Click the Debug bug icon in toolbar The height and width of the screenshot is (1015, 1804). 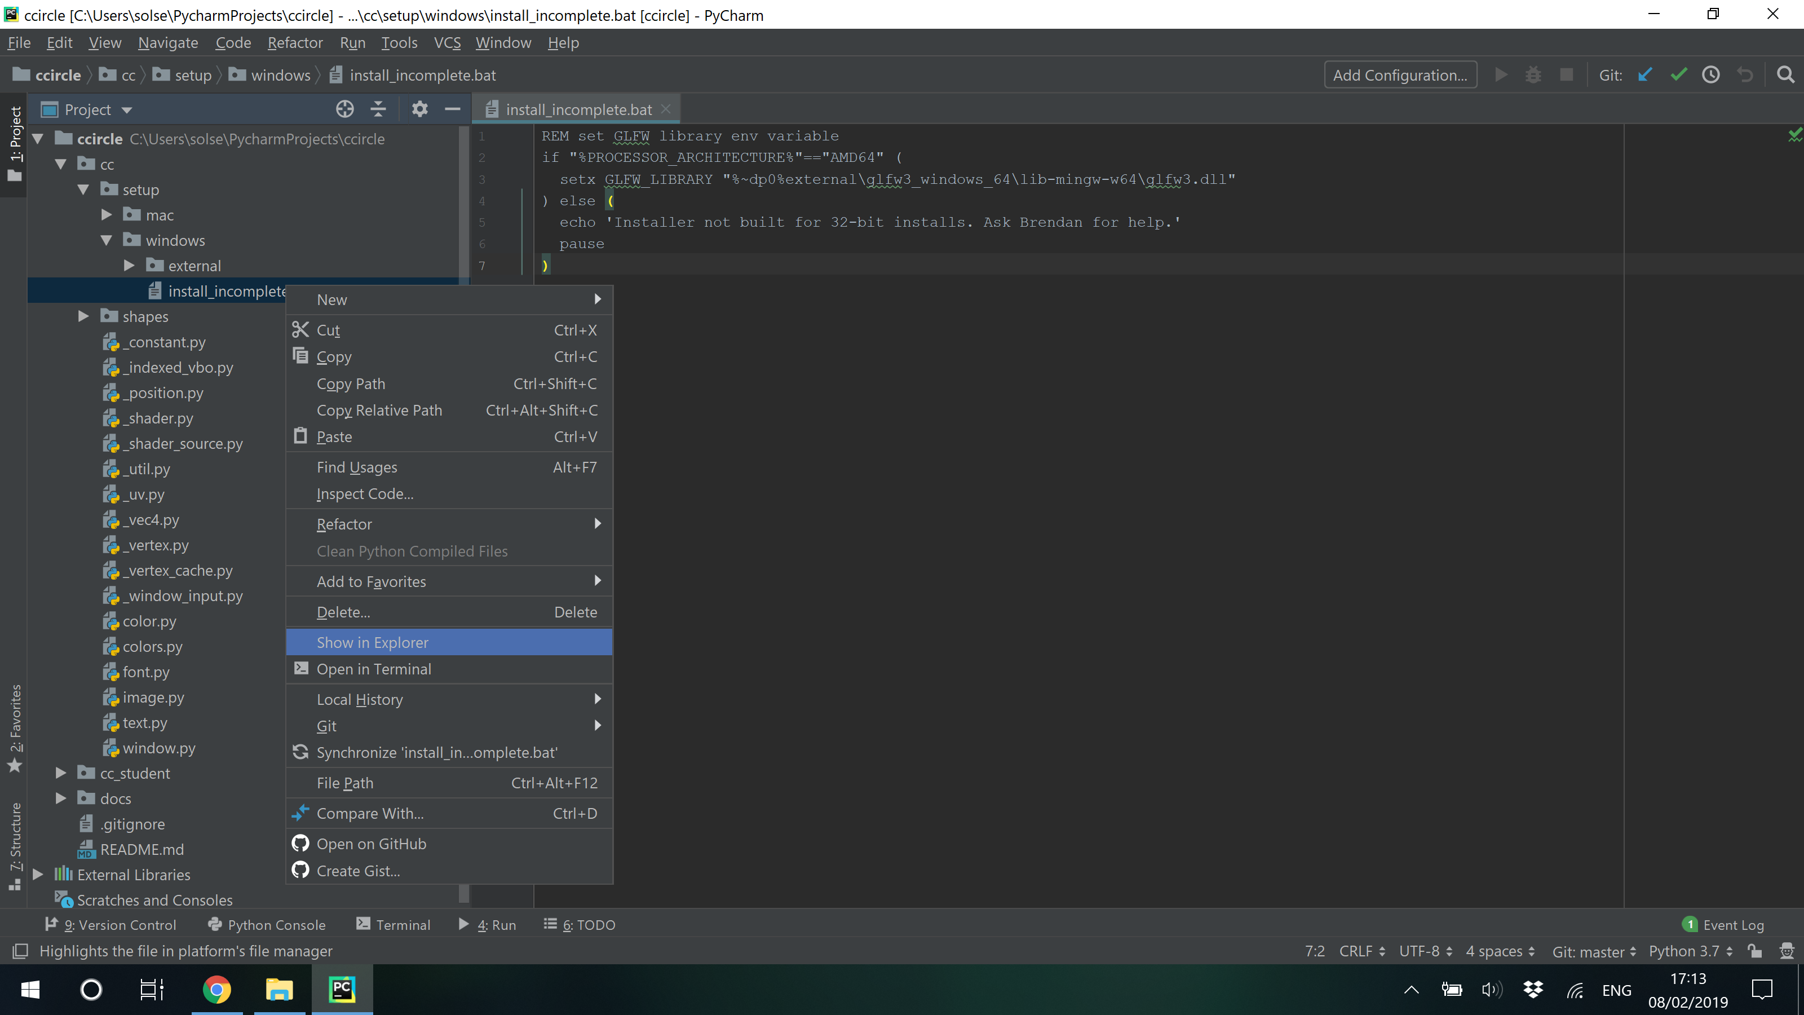coord(1533,74)
